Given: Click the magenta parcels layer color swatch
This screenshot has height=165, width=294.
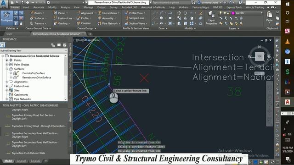Looking at the screenshot, I should pyautogui.click(x=233, y=13).
